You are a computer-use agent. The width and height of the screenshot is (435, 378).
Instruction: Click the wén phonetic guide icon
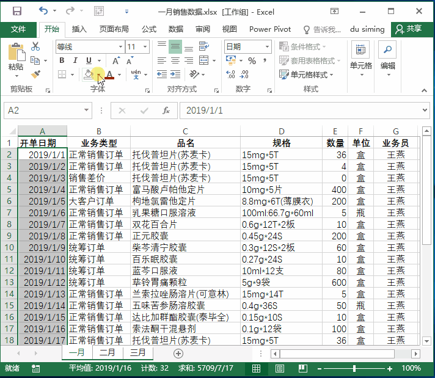point(136,75)
